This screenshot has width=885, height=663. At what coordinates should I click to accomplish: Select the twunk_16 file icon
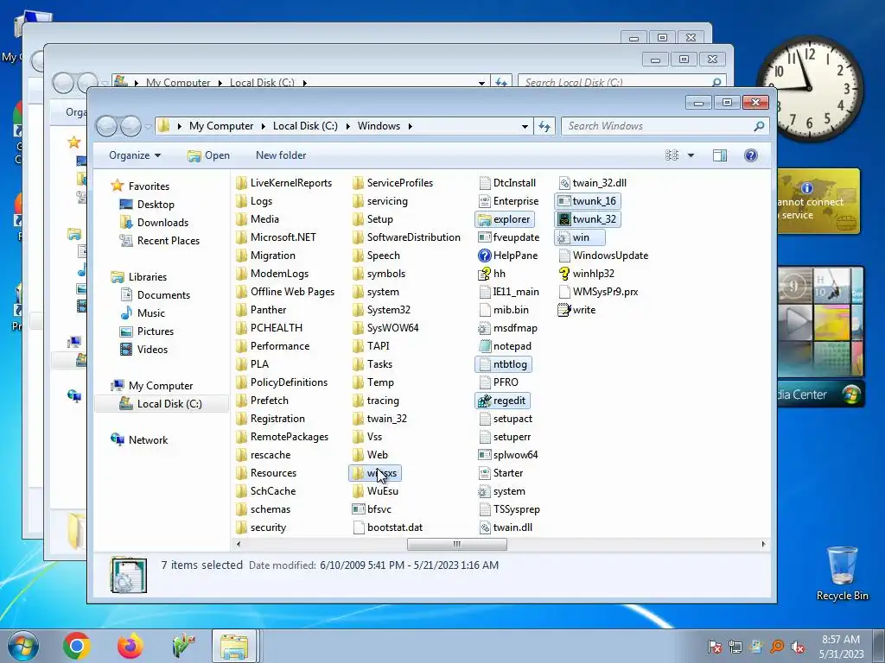coord(563,201)
